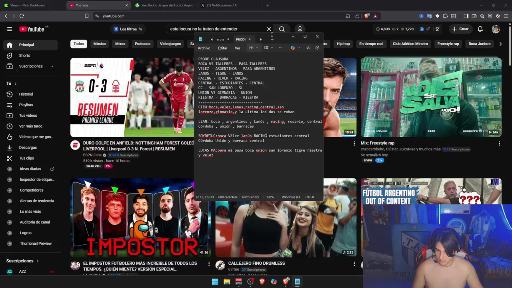Open Leo AI sparkle icon in toolbar

coord(482,16)
